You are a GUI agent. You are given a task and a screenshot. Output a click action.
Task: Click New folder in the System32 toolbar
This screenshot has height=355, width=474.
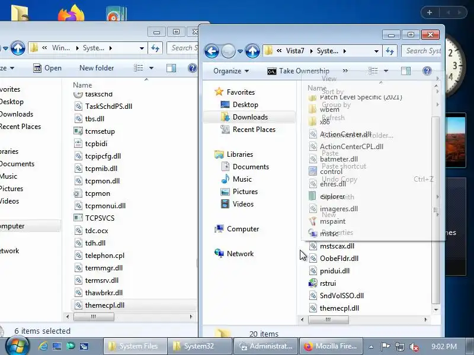[97, 68]
